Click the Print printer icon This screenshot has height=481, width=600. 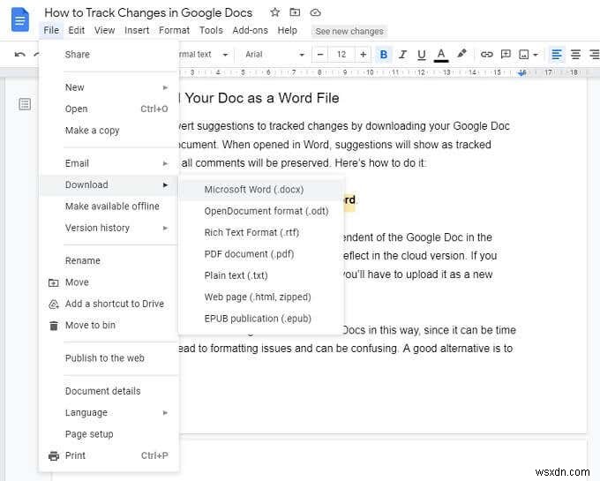pyautogui.click(x=54, y=455)
